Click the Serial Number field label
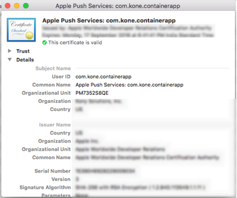The height and width of the screenshot is (198, 237). click(52, 171)
